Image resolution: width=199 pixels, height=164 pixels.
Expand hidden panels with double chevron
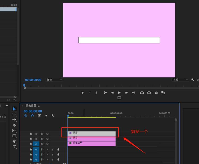7,105
